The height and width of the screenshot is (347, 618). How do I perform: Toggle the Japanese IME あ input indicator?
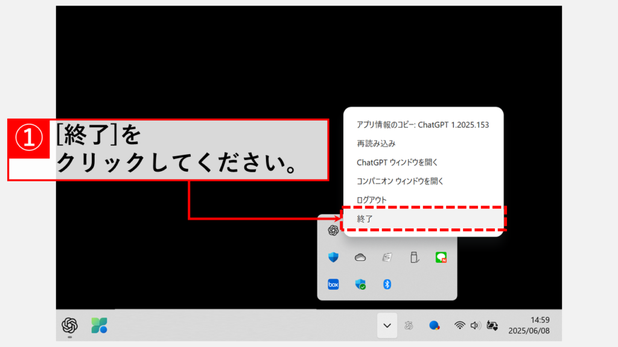[x=409, y=325]
